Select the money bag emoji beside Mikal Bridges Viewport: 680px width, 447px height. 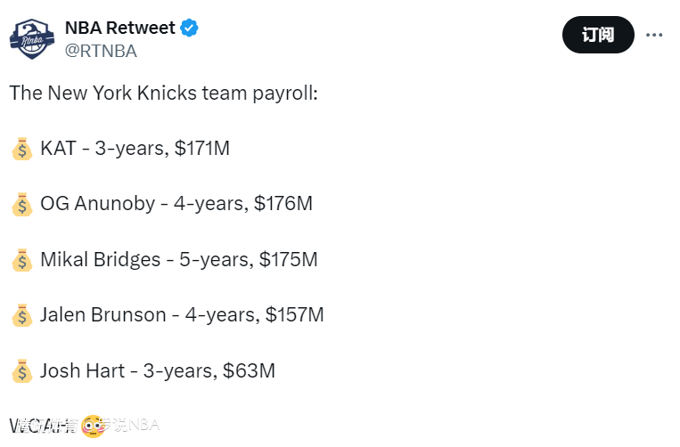[x=22, y=260]
